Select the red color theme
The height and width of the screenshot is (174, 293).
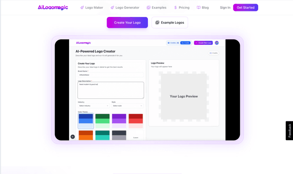(136, 121)
